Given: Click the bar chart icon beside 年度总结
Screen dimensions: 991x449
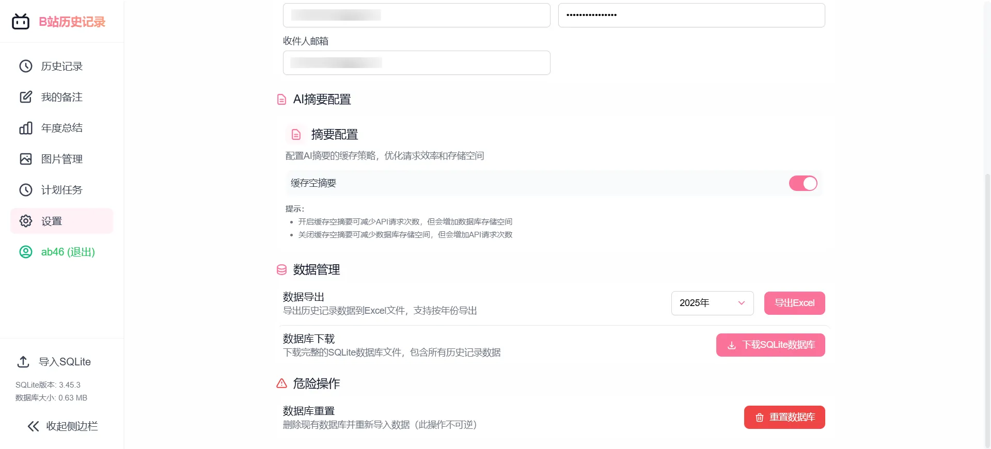Looking at the screenshot, I should coord(26,128).
